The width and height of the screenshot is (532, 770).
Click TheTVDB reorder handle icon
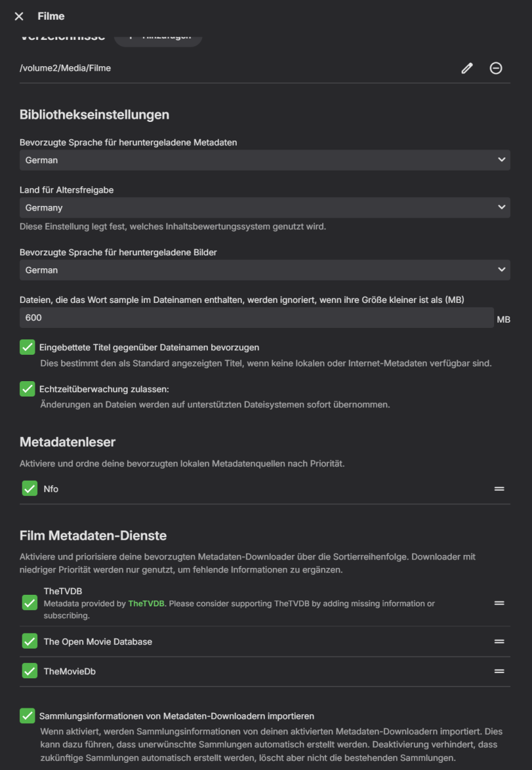coord(499,603)
